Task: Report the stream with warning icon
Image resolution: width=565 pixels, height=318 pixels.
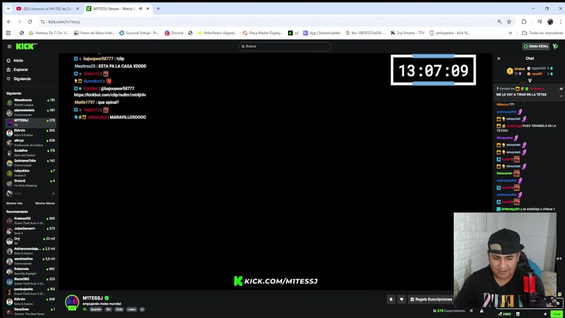Action: pyautogui.click(x=482, y=311)
